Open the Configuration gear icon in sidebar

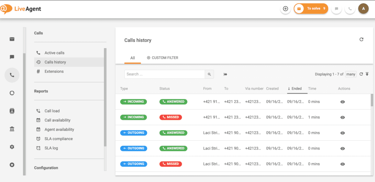[x=12, y=147]
